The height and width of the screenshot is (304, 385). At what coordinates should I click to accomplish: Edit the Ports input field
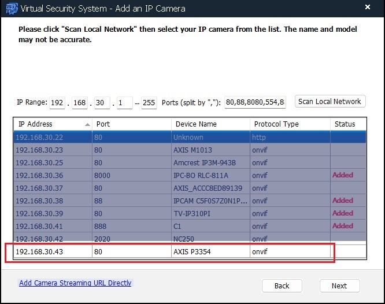click(255, 102)
